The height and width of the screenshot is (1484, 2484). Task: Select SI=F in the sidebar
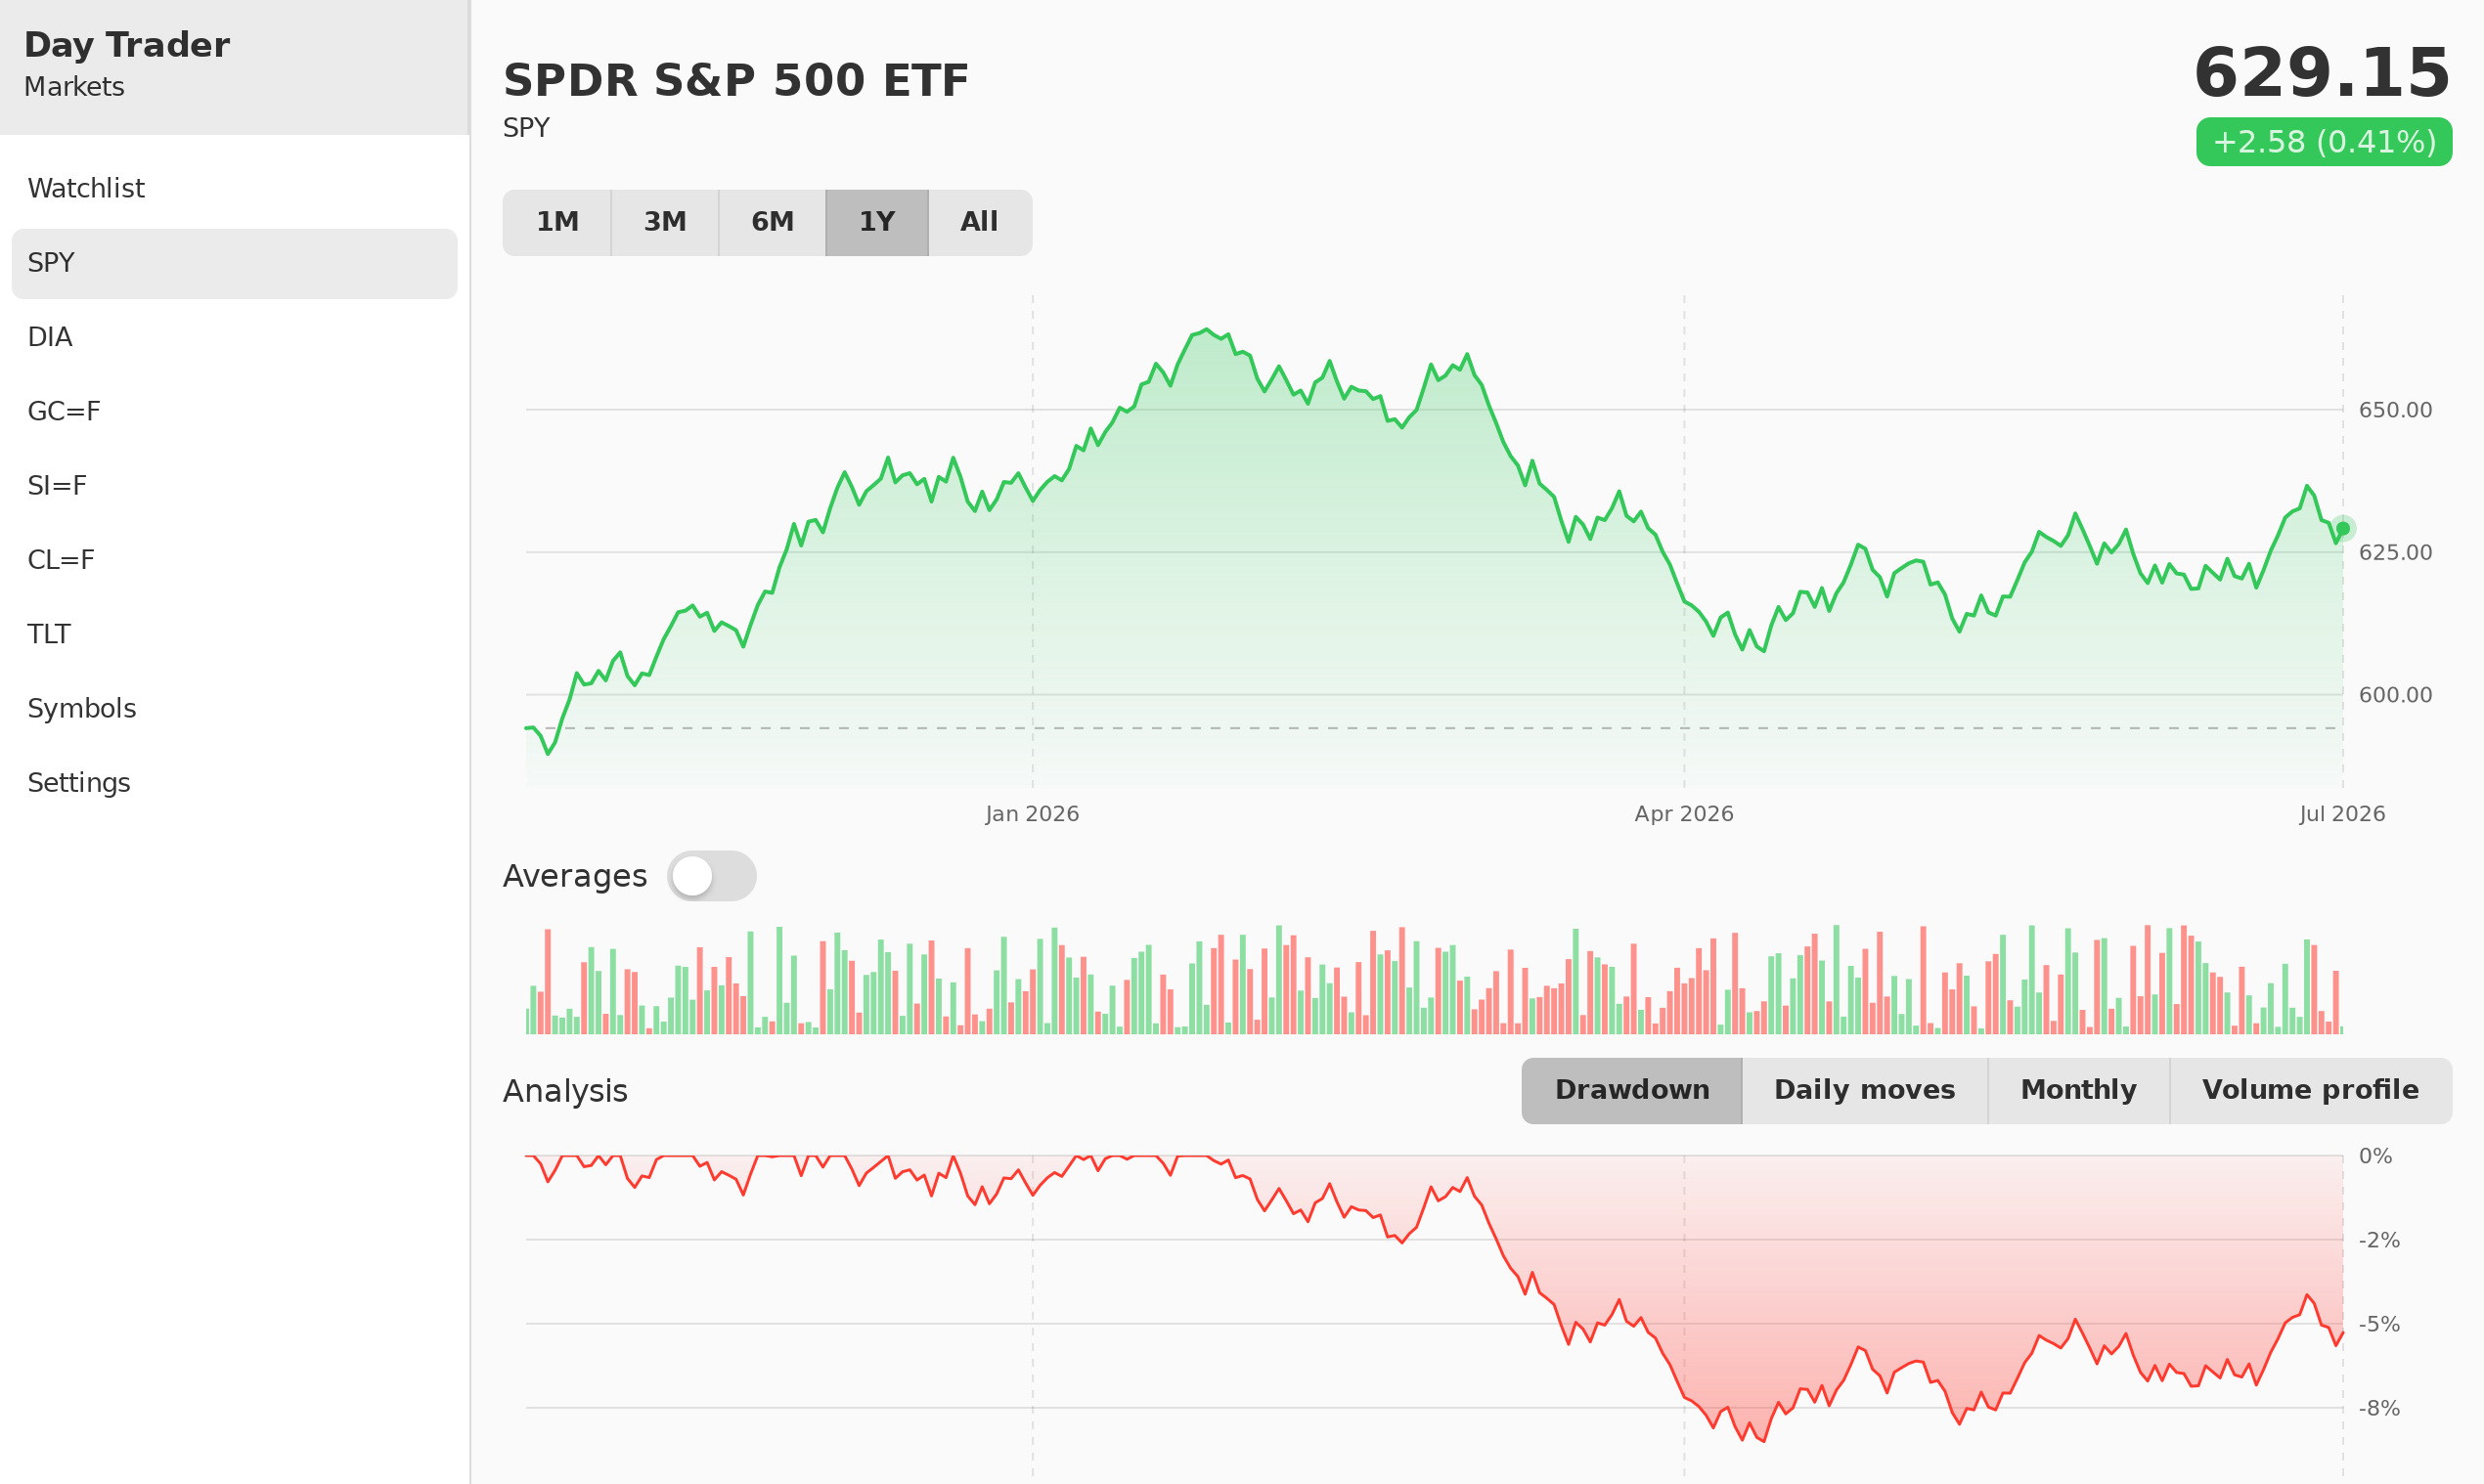coord(234,486)
